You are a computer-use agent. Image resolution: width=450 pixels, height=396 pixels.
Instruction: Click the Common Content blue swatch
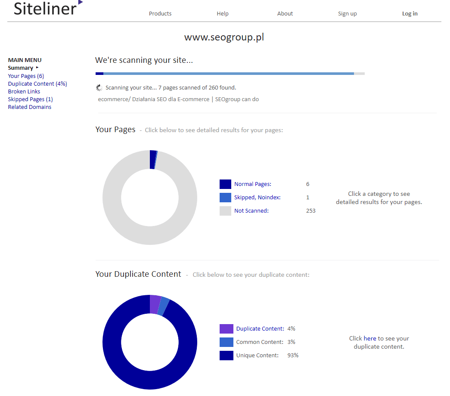coord(226,342)
